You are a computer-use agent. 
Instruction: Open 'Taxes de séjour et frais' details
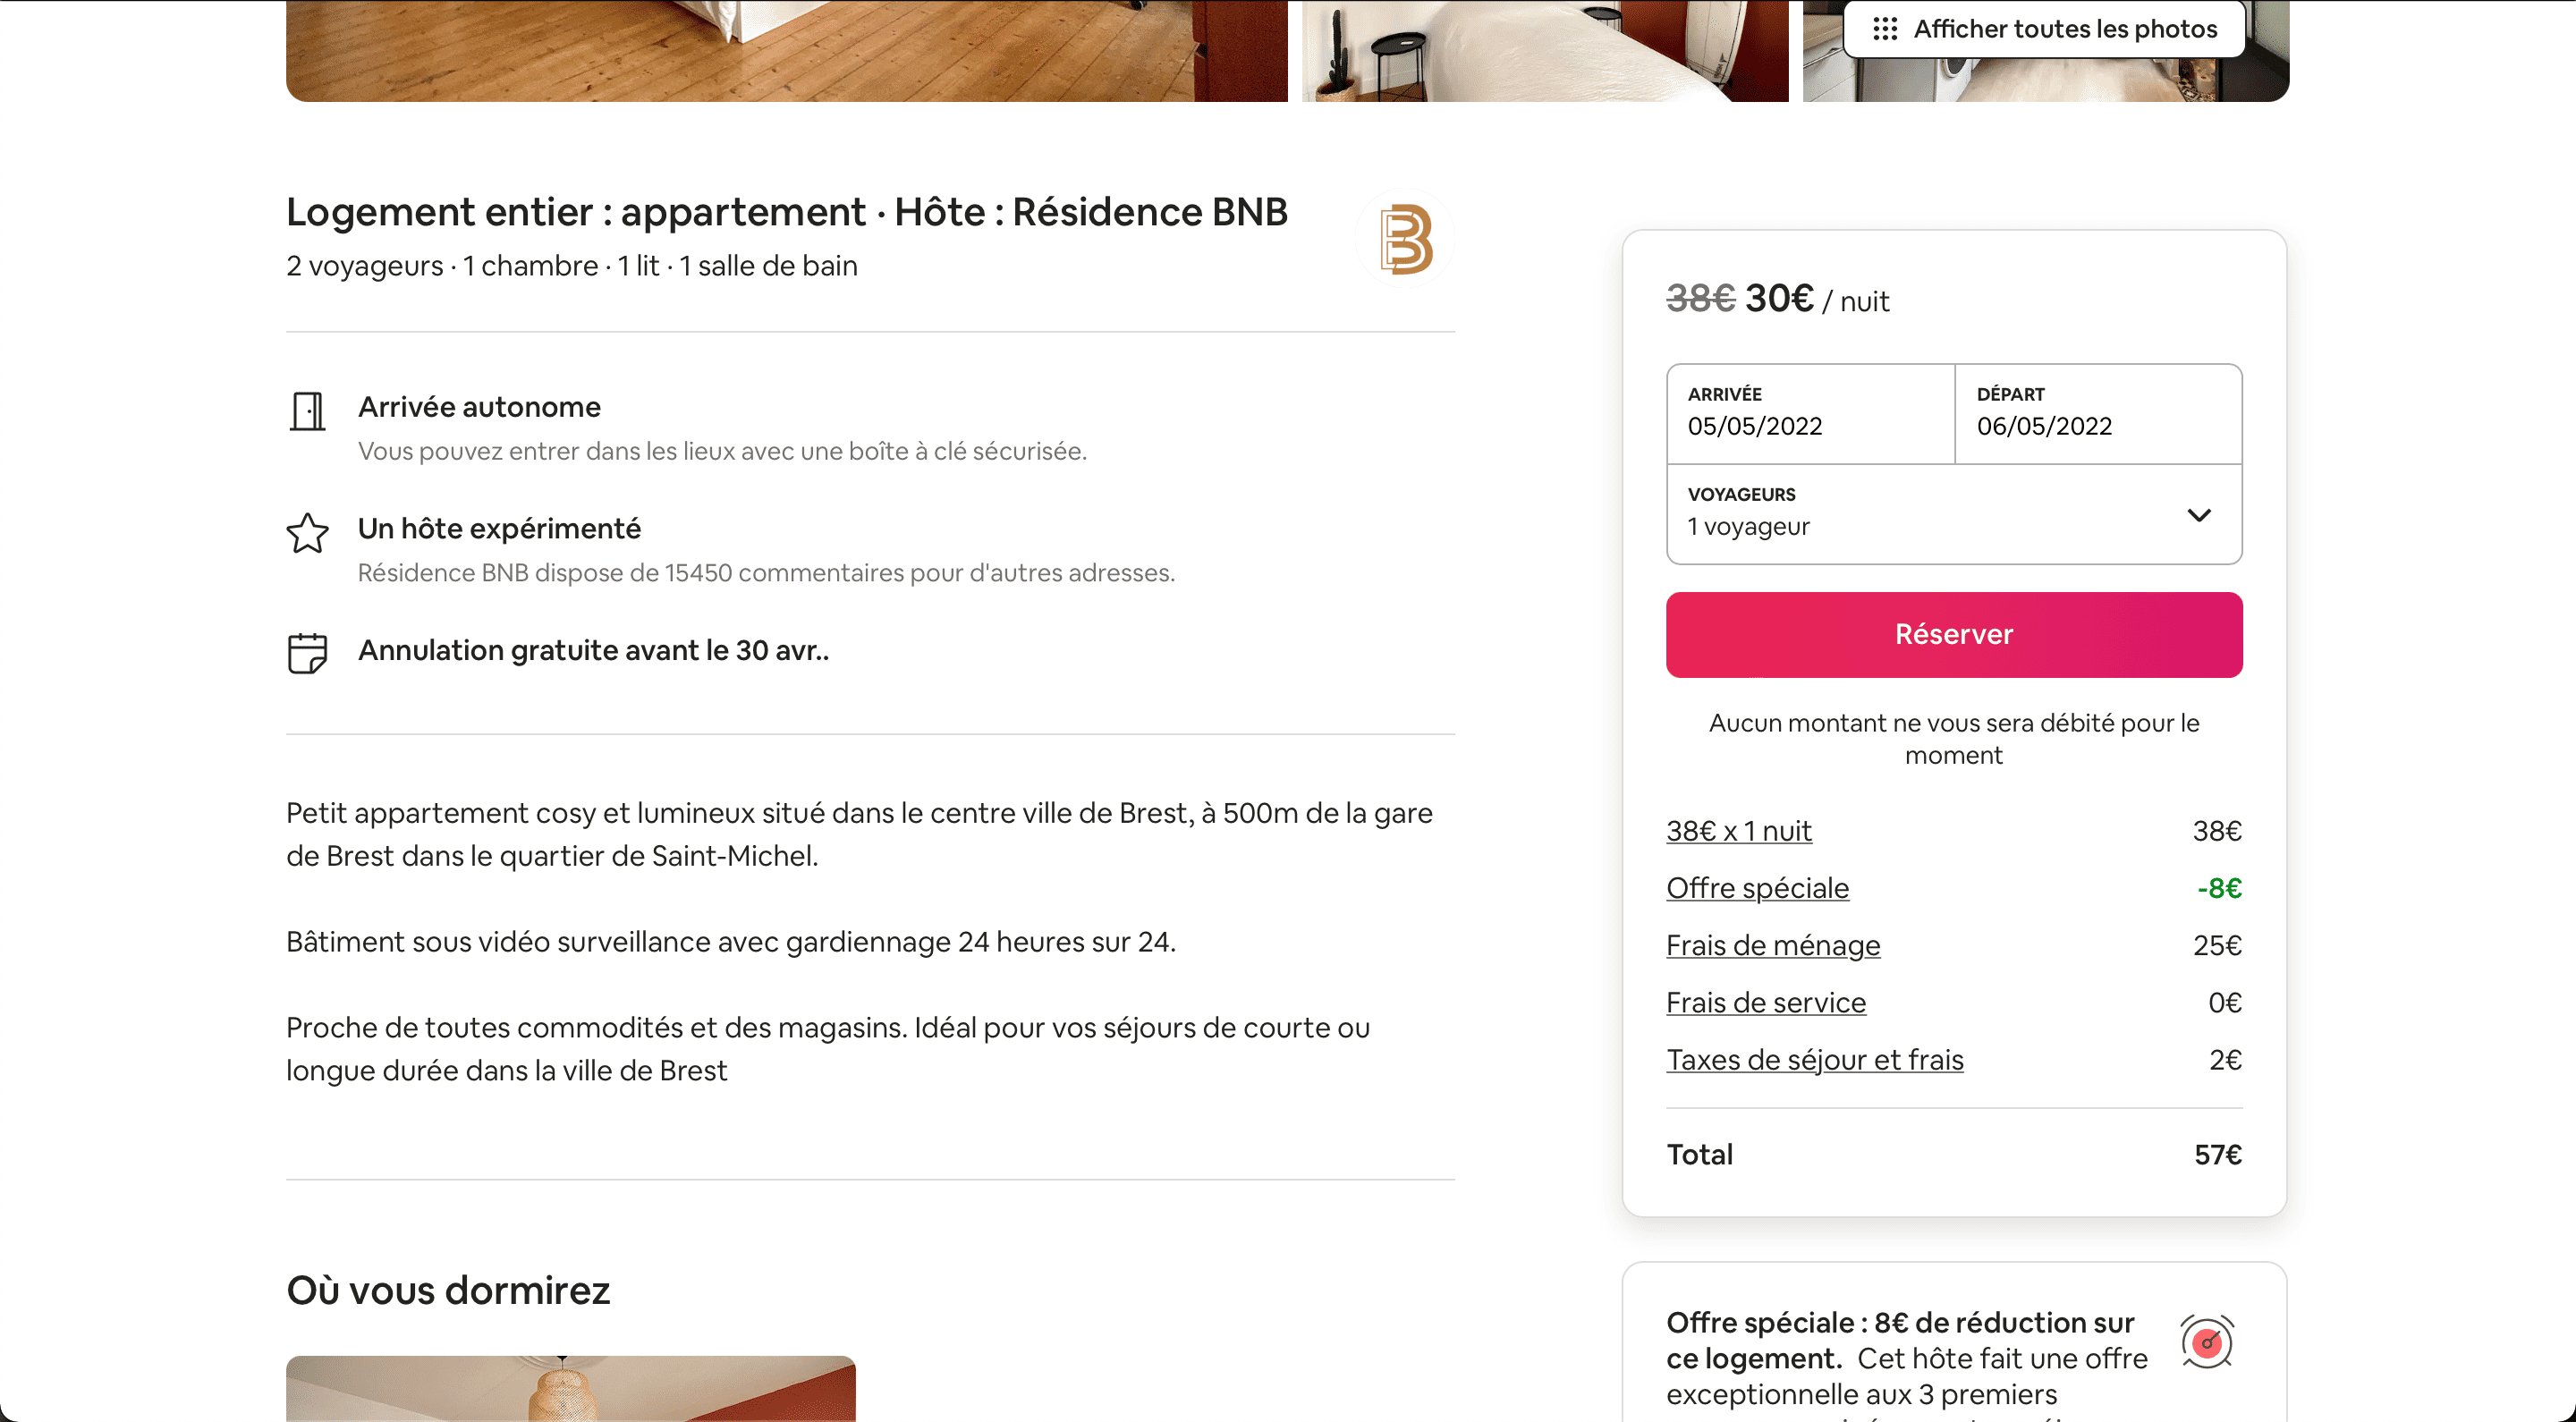click(x=1813, y=1061)
